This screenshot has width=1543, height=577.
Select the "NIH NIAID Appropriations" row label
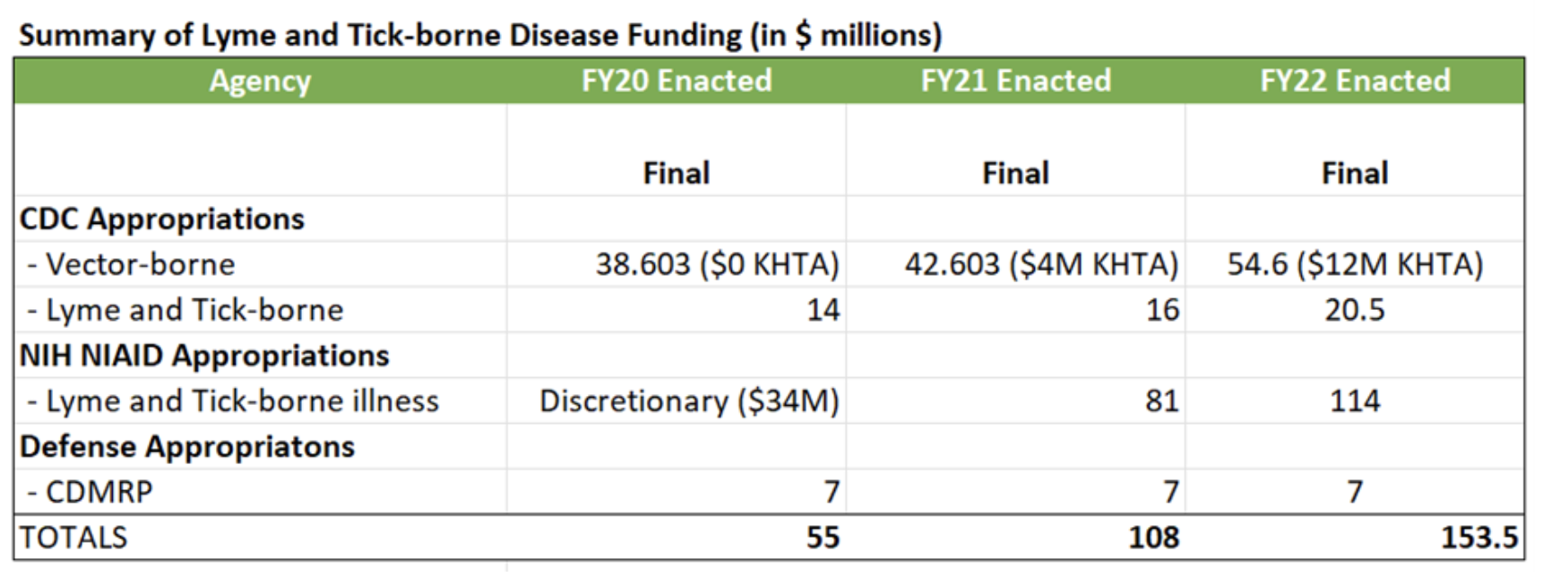(204, 356)
